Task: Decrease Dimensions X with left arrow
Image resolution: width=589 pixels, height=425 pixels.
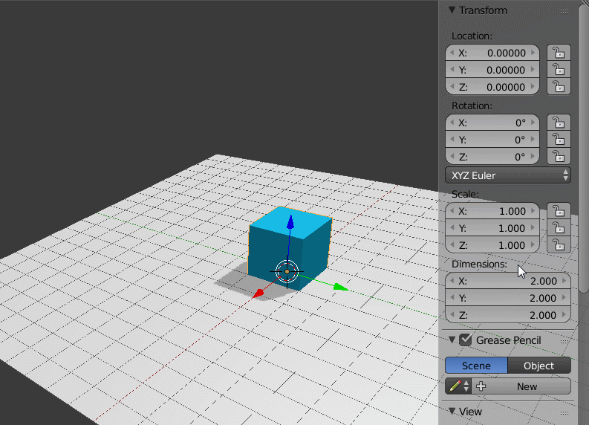Action: coord(452,281)
